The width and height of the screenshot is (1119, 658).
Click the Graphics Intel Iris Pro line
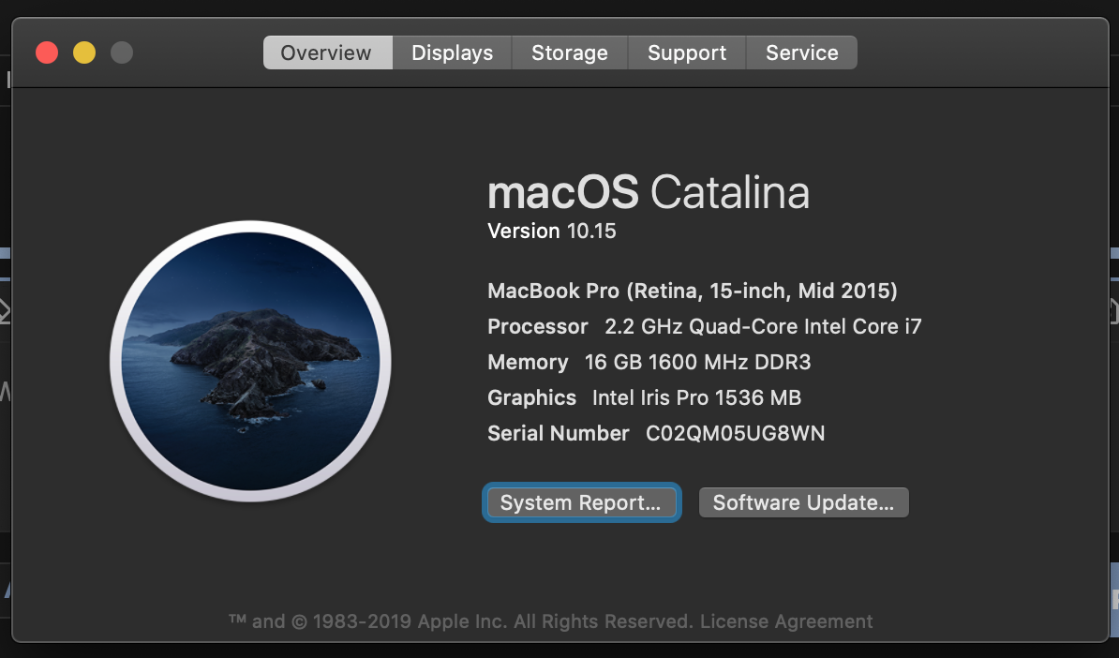point(644,398)
